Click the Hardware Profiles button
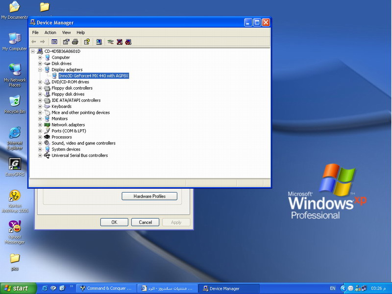The height and width of the screenshot is (294, 392). tap(149, 196)
